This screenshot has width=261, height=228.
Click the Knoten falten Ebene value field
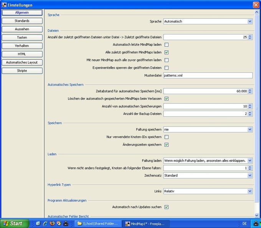point(206,168)
